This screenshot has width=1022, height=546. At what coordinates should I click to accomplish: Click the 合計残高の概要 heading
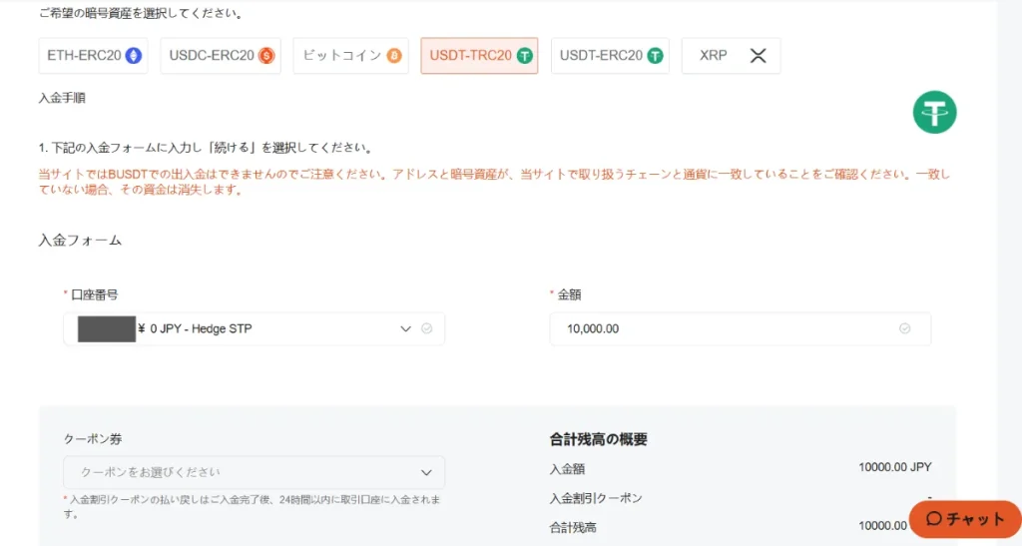(x=599, y=439)
